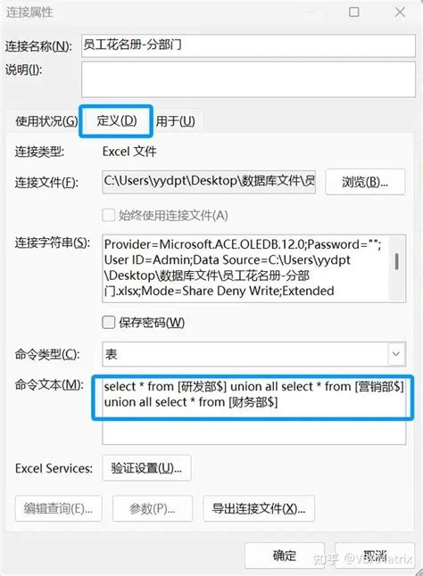This screenshot has height=576, width=423.
Task: Open the 命令类型 combo box showing 表
Action: 254,354
